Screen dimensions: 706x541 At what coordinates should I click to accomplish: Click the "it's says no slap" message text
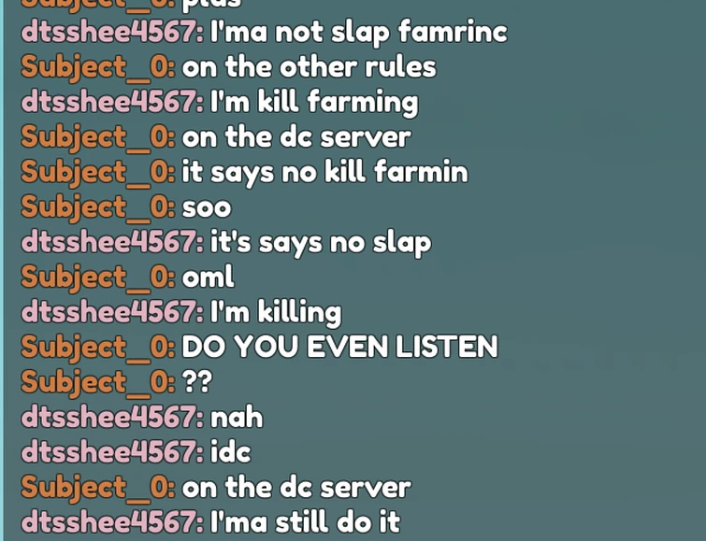(x=321, y=243)
